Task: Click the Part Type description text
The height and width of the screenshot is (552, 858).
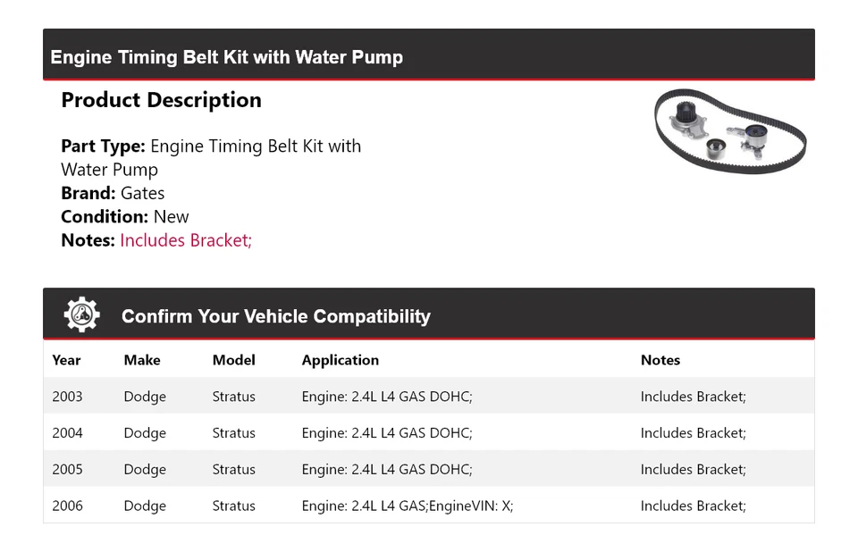Action: coord(211,157)
